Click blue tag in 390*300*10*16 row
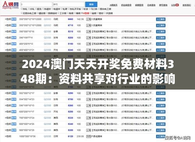The width and height of the screenshot is (195, 142). (x=14, y=32)
